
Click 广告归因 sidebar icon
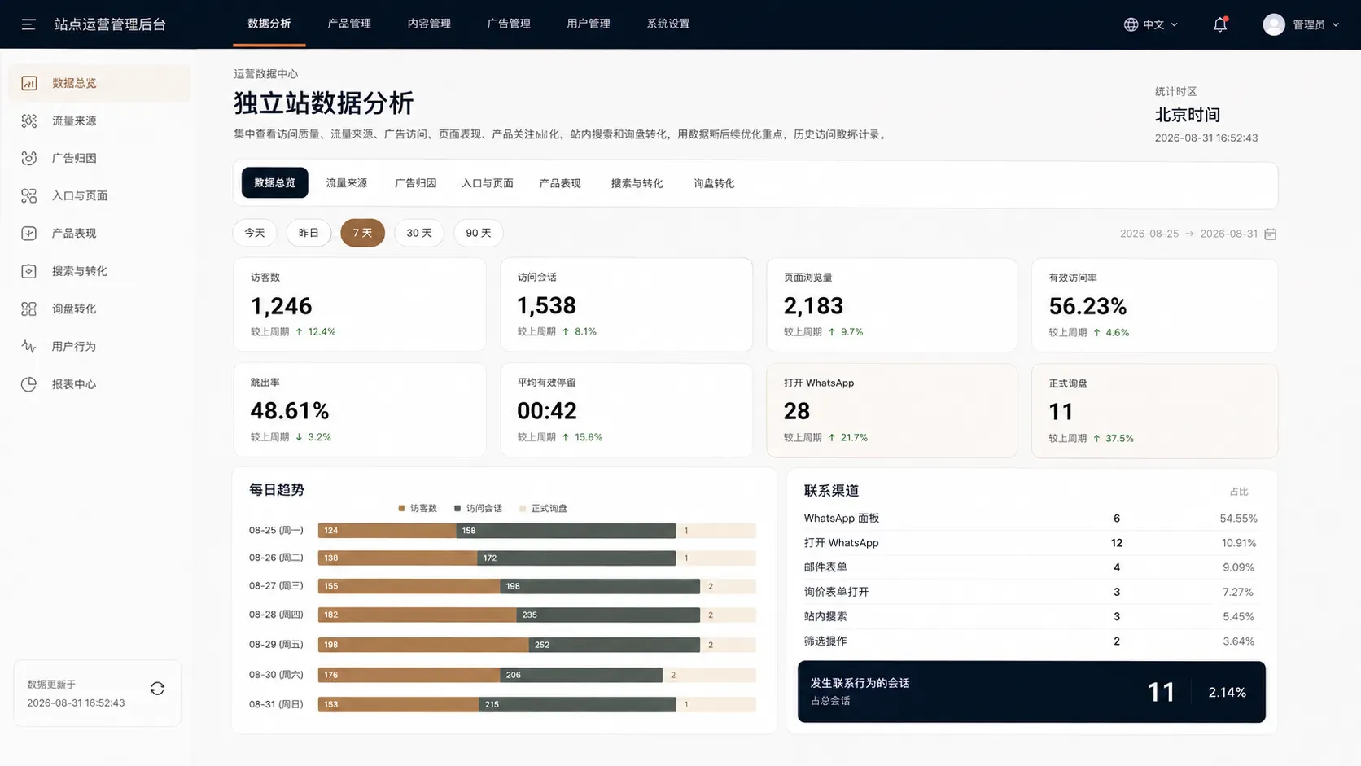[x=28, y=158]
